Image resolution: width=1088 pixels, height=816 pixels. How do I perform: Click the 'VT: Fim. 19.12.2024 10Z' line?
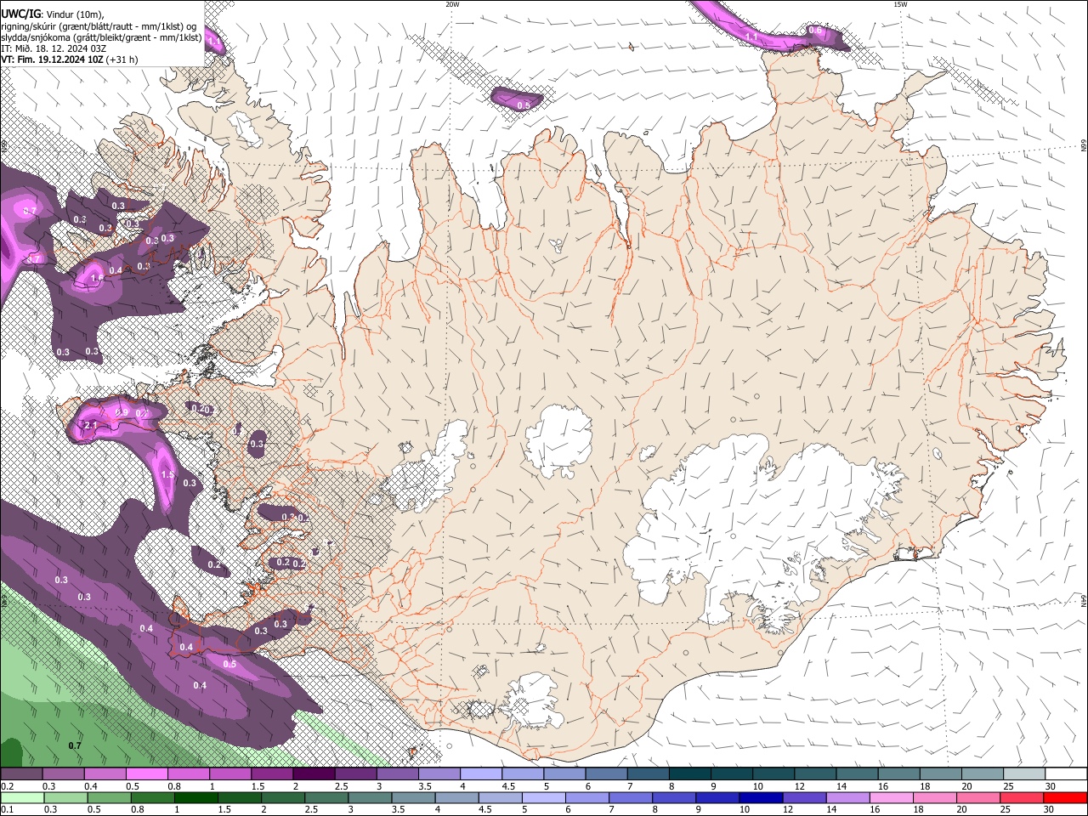click(52, 59)
